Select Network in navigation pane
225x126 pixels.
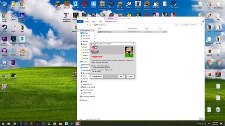84,100
